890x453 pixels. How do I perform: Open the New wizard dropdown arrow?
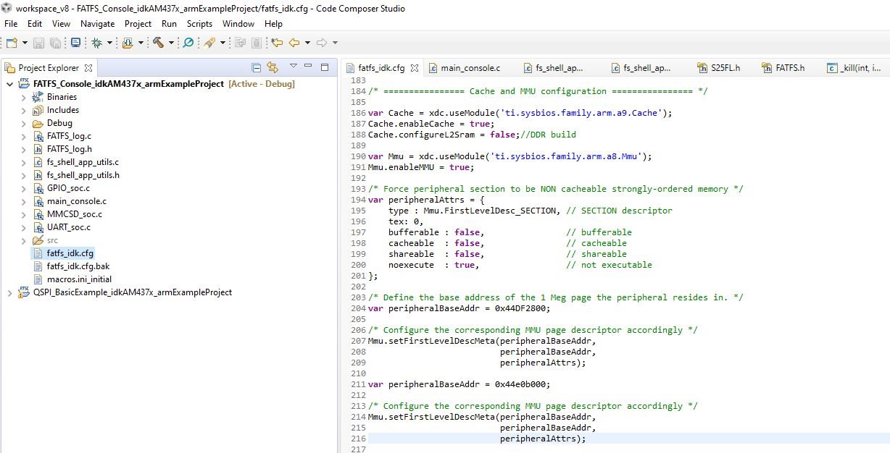point(25,43)
